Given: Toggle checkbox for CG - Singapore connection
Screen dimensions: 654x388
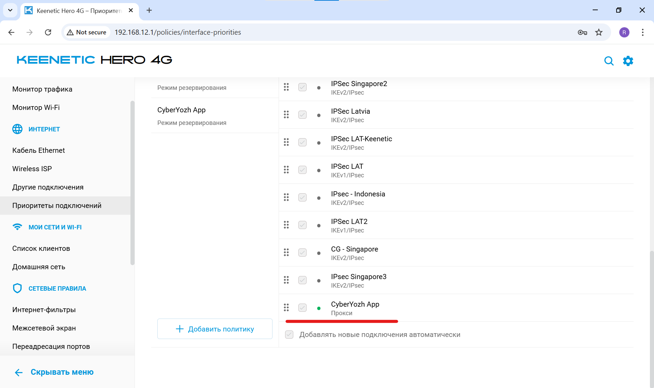Looking at the screenshot, I should tap(302, 253).
